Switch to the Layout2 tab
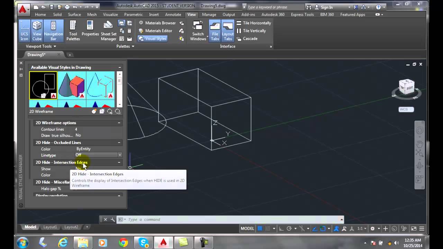The image size is (443, 249). pos(71,227)
